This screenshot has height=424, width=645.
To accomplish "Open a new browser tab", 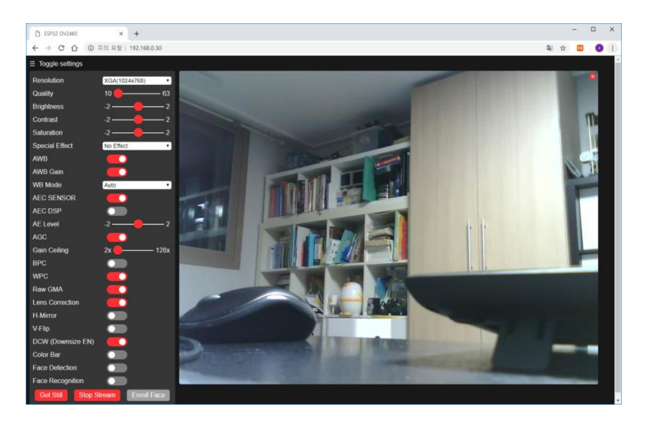I will coord(137,33).
